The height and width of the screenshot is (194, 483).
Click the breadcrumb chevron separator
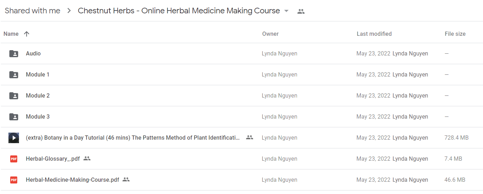click(x=69, y=11)
